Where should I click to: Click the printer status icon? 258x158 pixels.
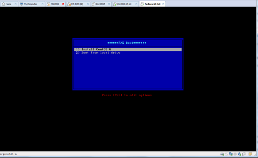[x=235, y=154]
